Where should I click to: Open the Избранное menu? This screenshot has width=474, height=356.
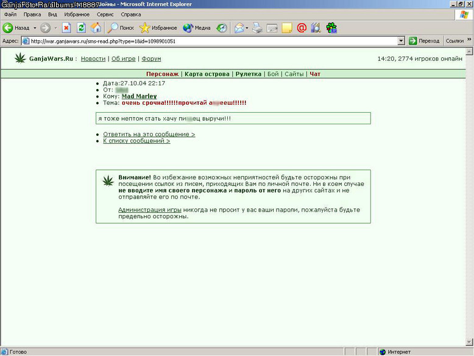tap(77, 15)
